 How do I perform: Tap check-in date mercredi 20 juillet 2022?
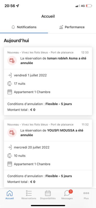(32, 147)
